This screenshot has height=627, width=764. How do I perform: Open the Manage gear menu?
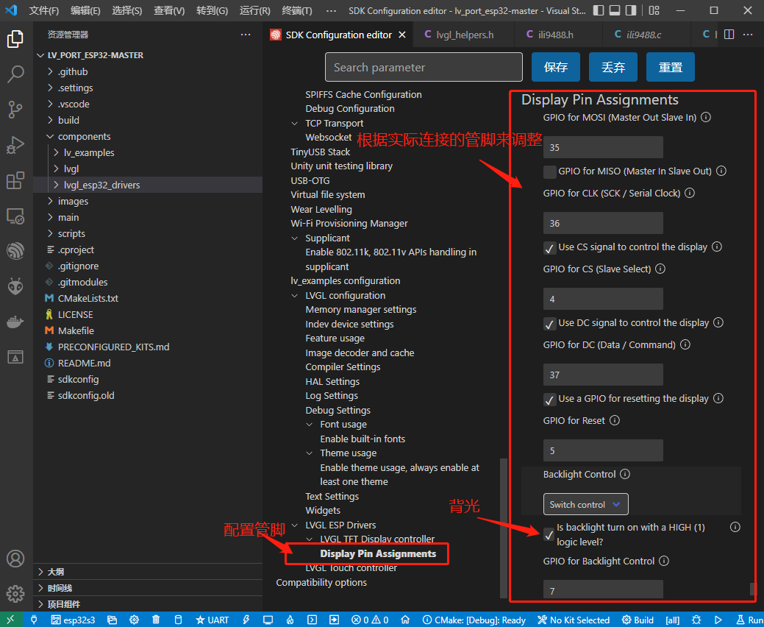(x=15, y=593)
